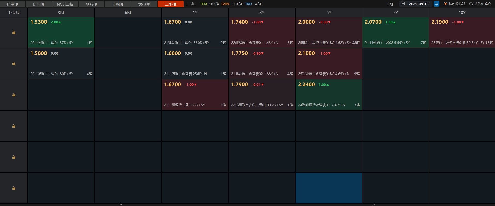495x206 pixels.
Task: Select bond 20广发银行二级01 80D+5Y
Action: point(52,74)
